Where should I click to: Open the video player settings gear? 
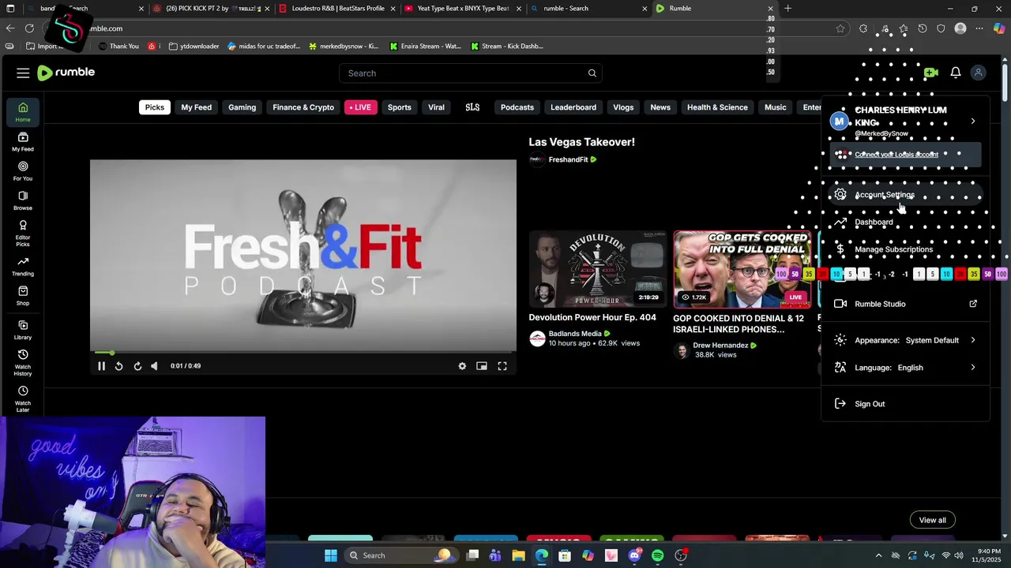pyautogui.click(x=462, y=366)
